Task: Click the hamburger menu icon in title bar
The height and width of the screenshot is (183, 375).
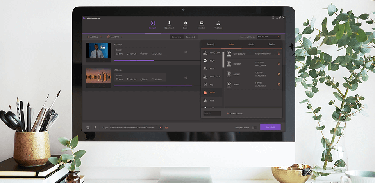Action: coord(273,18)
